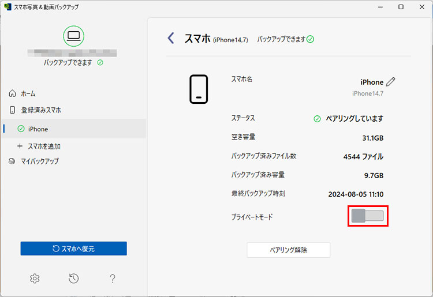Click the 最終バックアップ時刻 value 2024-08-05 11:10
The image size is (433, 297).
pos(355,194)
